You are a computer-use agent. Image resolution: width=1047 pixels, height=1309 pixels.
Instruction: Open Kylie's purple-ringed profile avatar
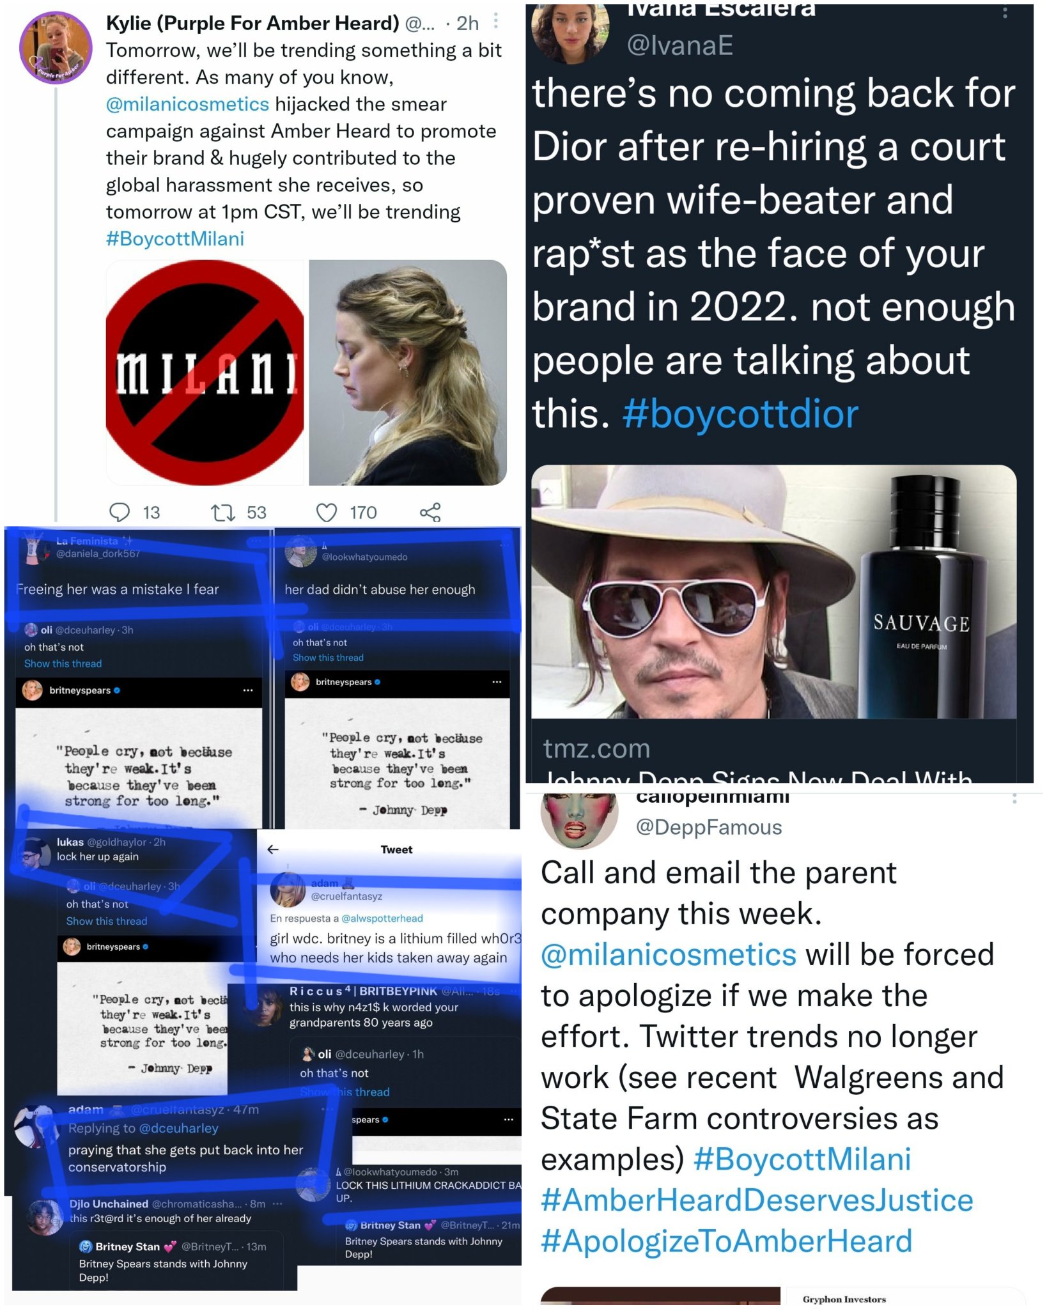tap(56, 48)
